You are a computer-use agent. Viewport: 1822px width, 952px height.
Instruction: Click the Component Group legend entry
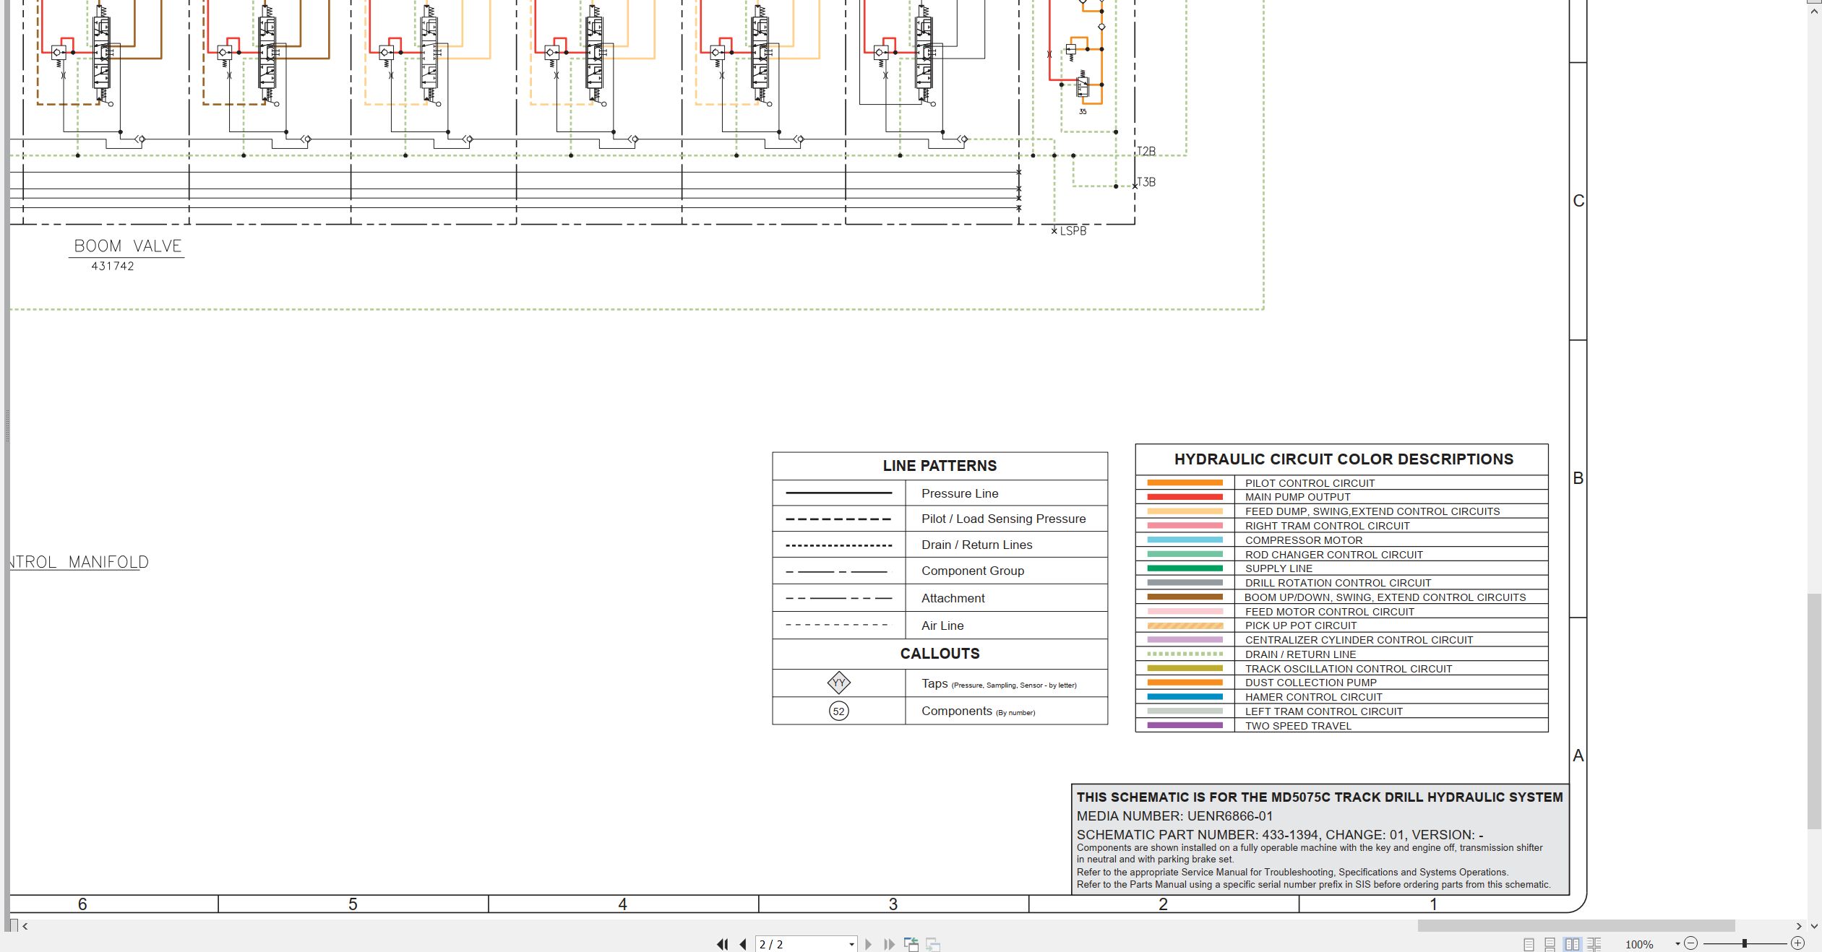coord(972,571)
